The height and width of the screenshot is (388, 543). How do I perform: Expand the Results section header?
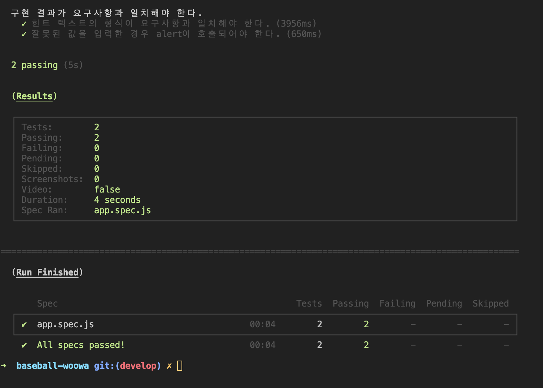(x=34, y=96)
